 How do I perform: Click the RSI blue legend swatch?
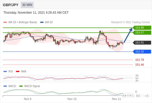coord(5,72)
